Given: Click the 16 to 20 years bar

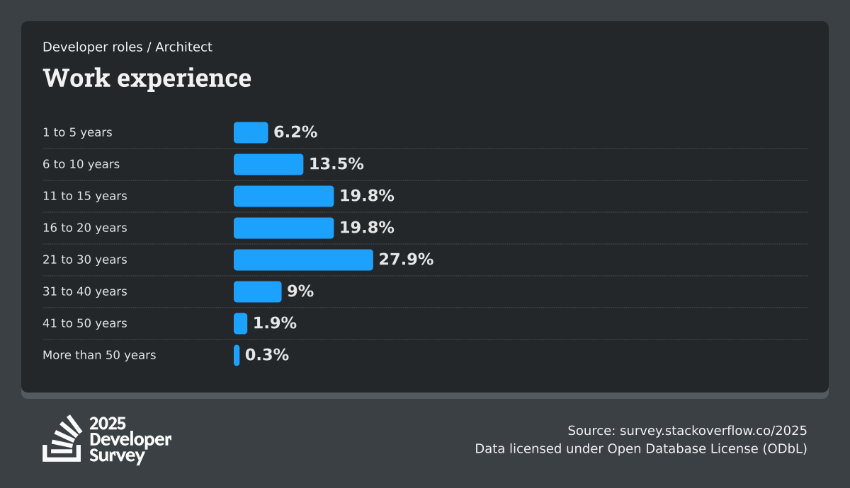Looking at the screenshot, I should tap(283, 228).
